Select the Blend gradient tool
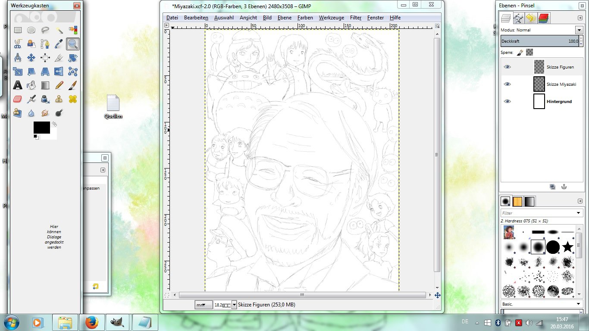Image resolution: width=589 pixels, height=331 pixels. click(45, 85)
